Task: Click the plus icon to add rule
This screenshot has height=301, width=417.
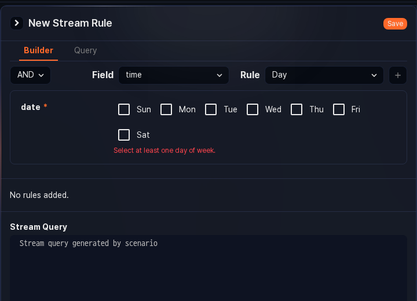Action: point(397,75)
